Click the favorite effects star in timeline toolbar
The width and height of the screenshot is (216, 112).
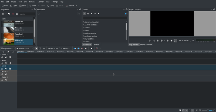[x=92, y=48]
